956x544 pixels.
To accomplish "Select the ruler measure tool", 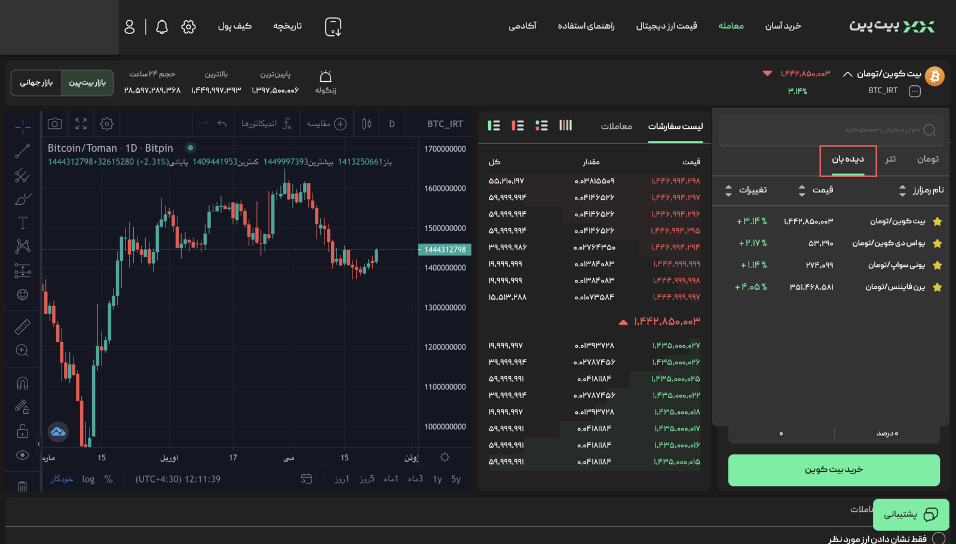I will (x=23, y=327).
